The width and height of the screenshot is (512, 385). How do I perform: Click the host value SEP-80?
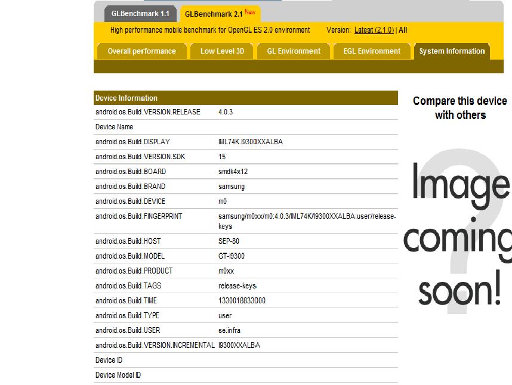(229, 241)
